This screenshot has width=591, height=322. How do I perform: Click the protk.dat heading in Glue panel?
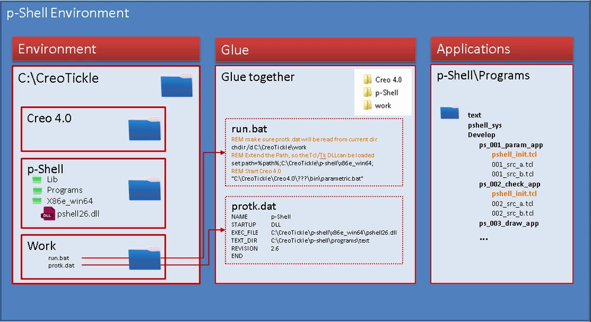click(254, 206)
